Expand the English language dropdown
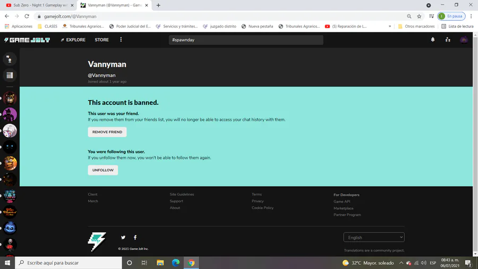 [374, 237]
